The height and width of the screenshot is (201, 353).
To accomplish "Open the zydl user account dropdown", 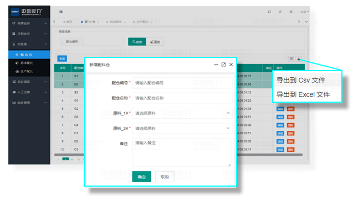I will pos(305,12).
